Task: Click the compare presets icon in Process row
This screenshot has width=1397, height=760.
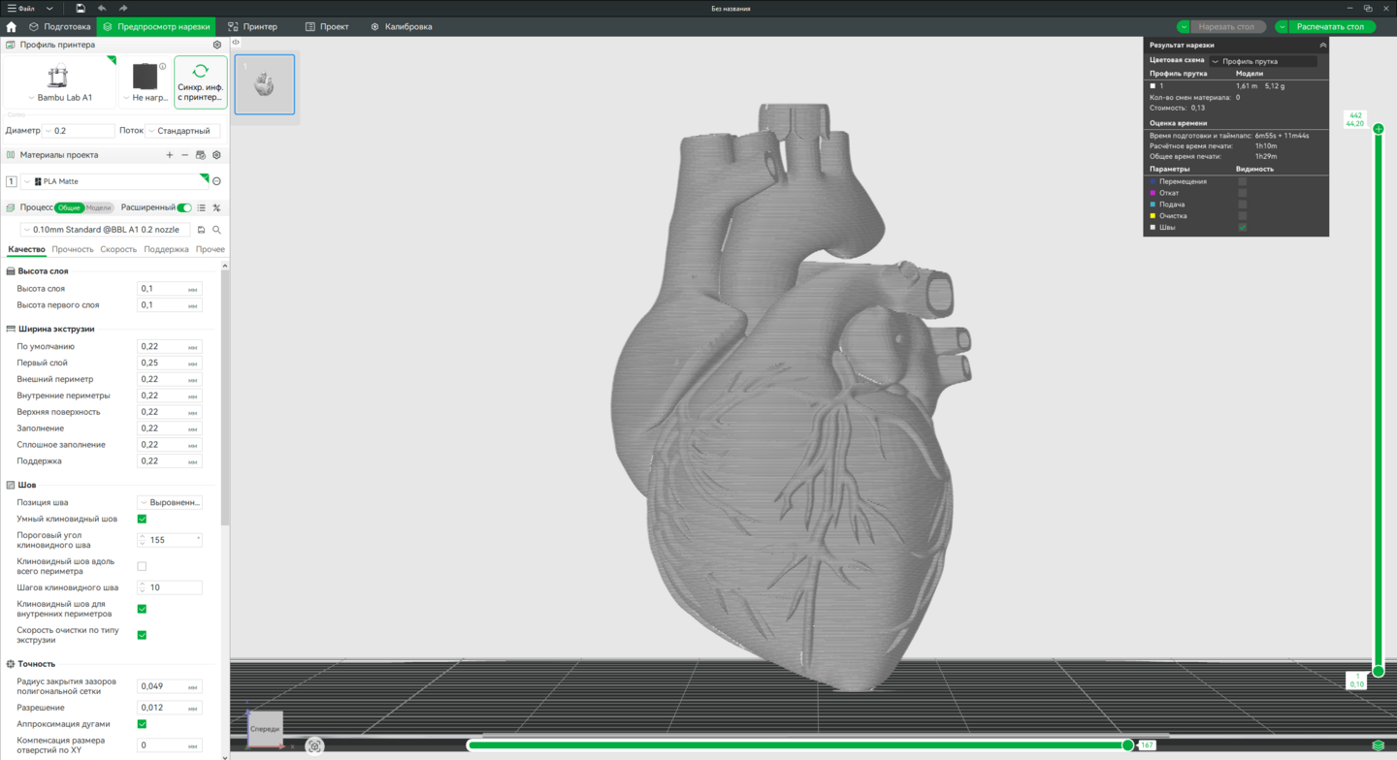Action: coord(216,207)
